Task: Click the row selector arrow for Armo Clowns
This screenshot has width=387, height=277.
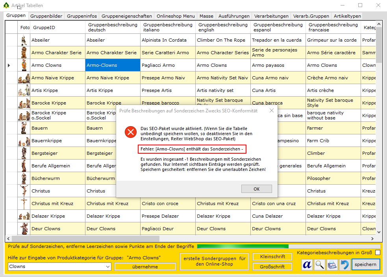Action: coord(9,65)
